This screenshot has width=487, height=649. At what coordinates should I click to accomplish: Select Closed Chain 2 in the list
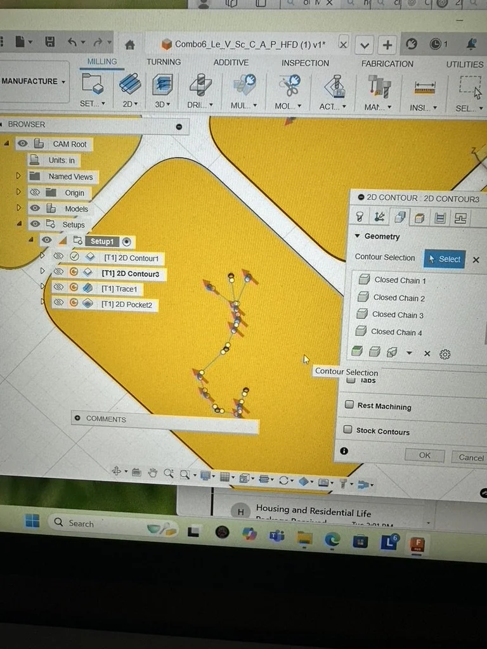pos(398,298)
